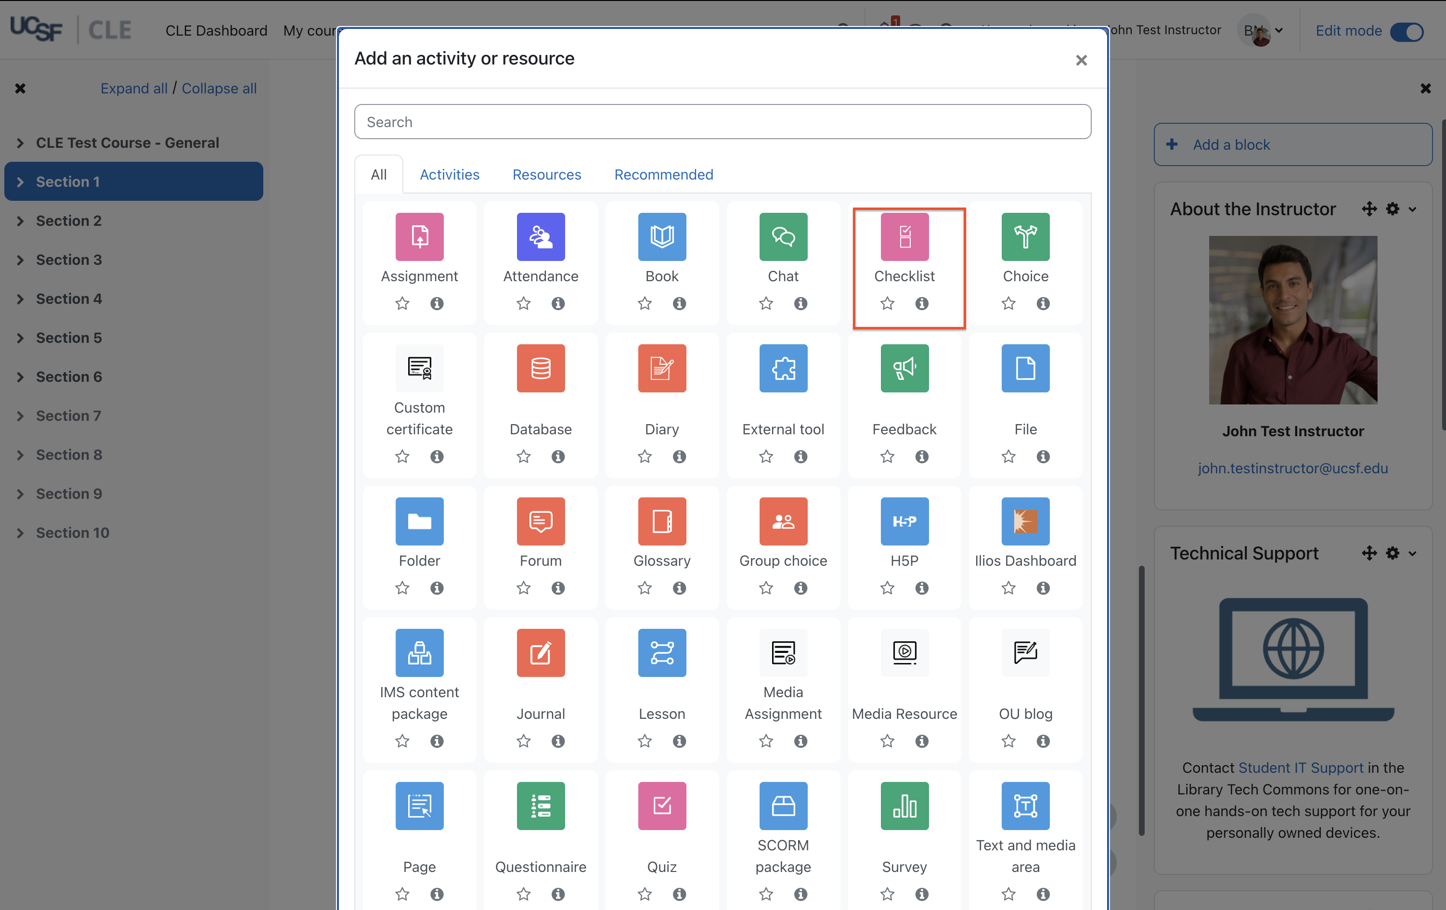Pick the H5P activity icon
Viewport: 1446px width, 910px height.
click(x=904, y=521)
